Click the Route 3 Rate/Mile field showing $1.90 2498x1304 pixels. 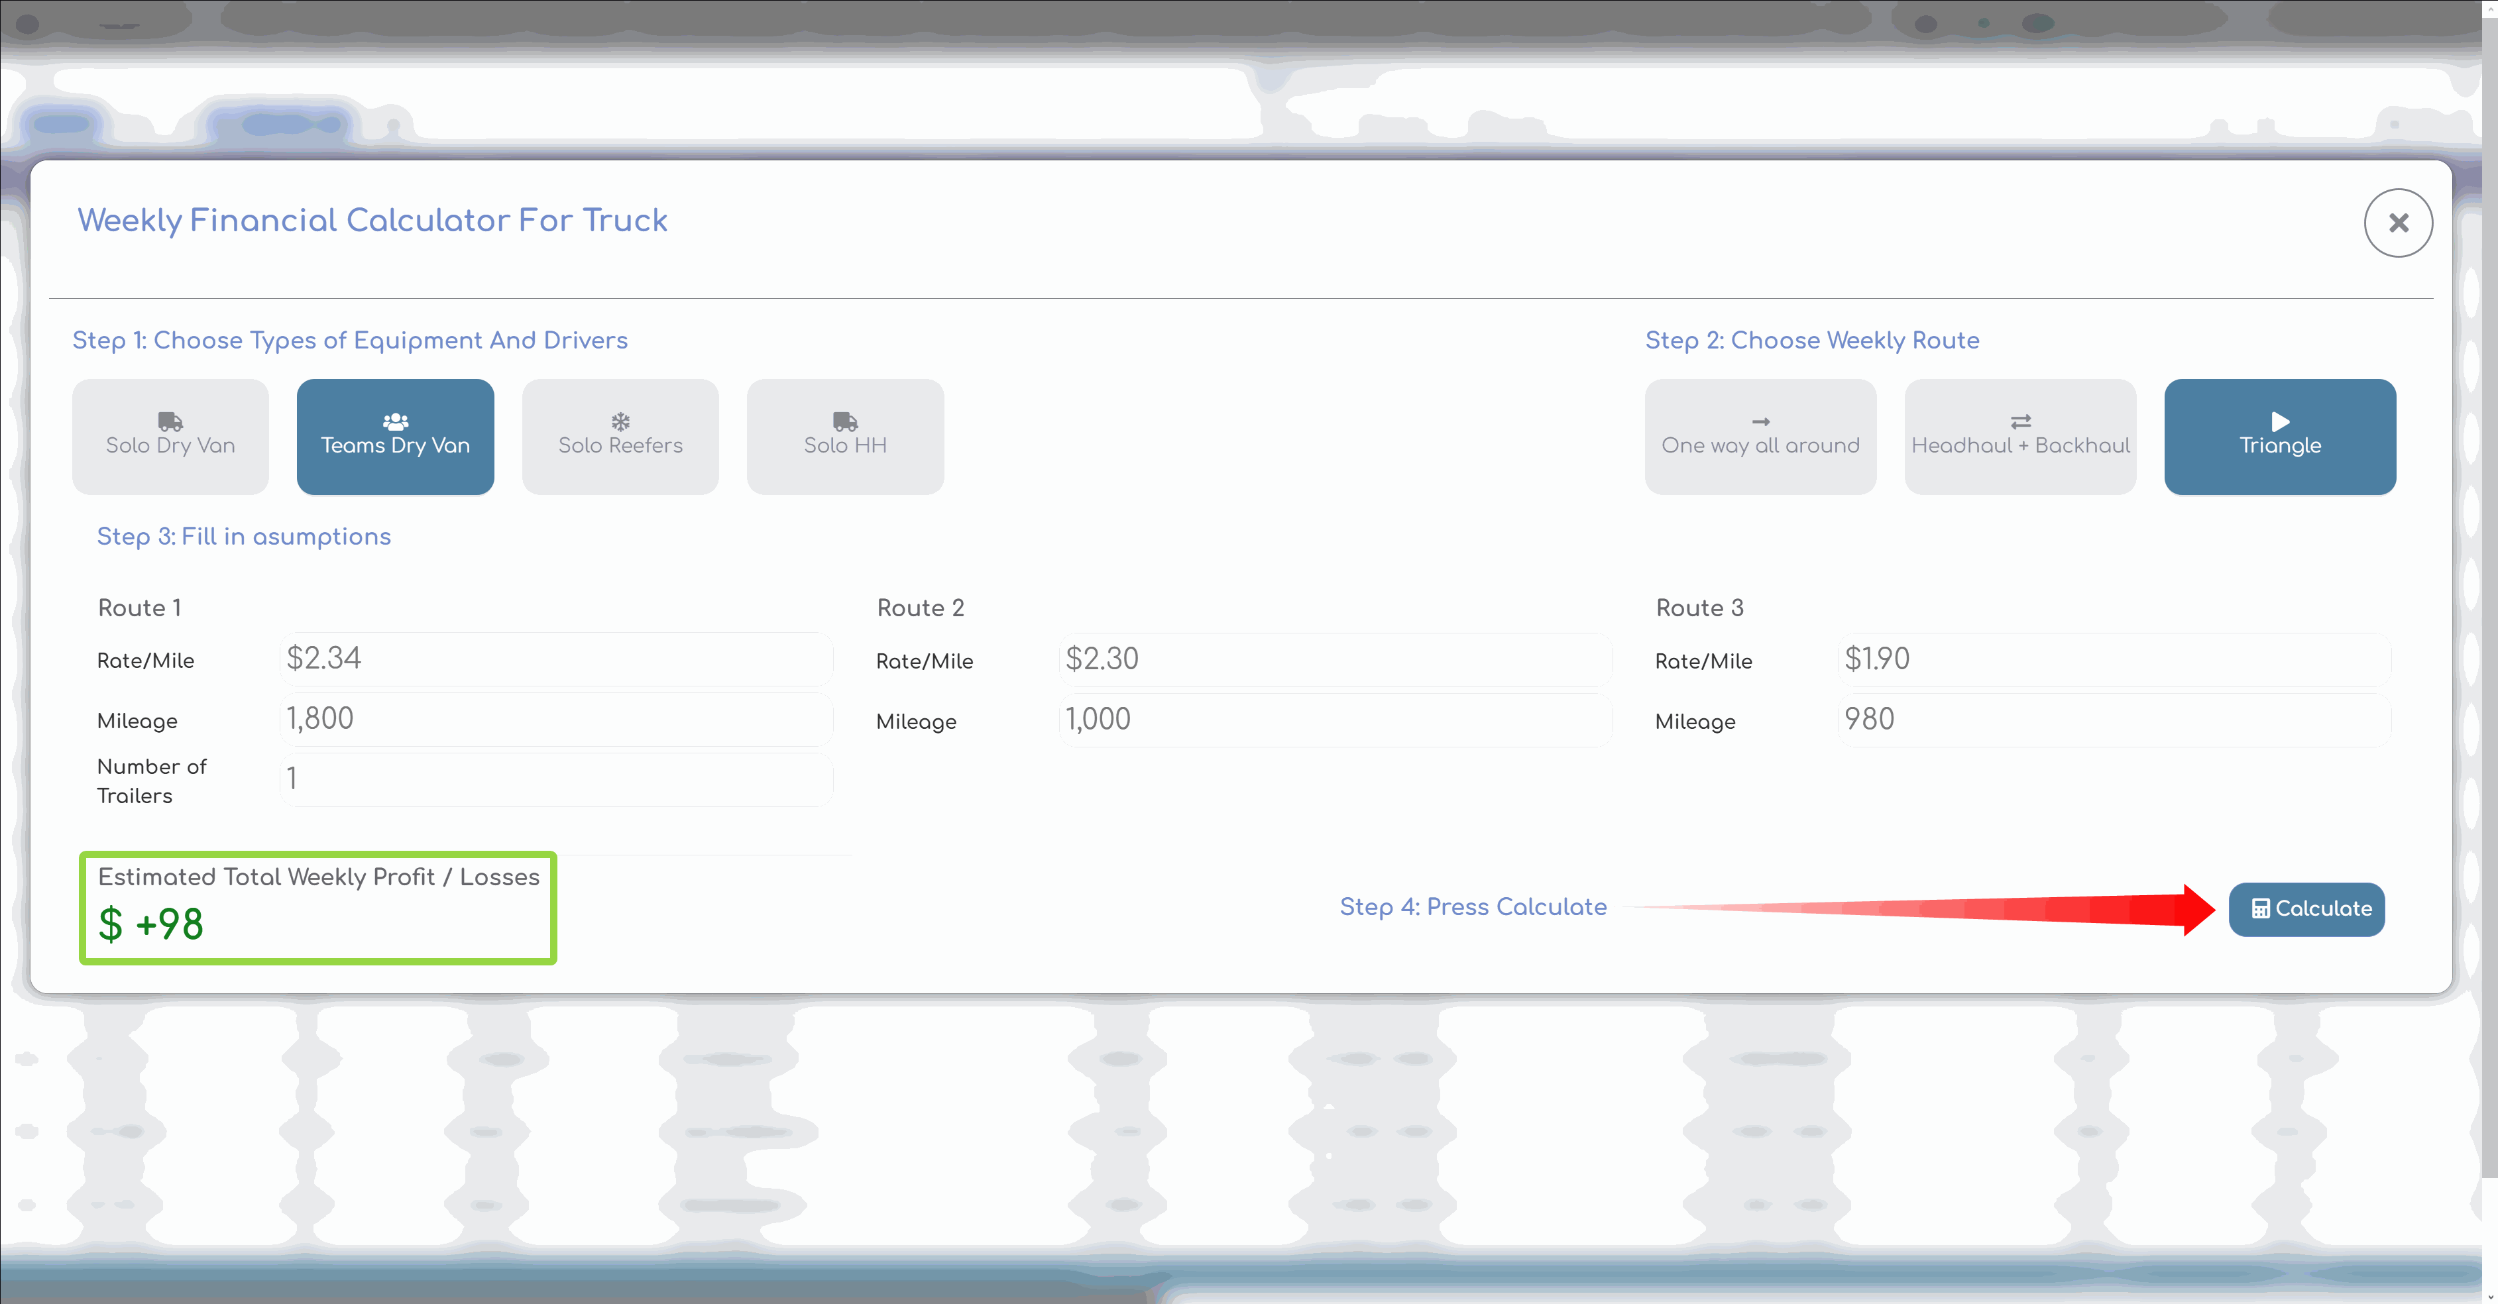pos(2113,660)
